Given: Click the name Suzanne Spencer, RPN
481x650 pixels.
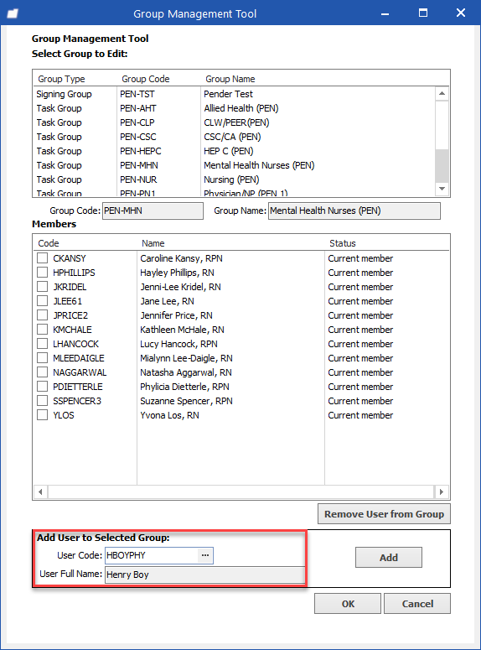Looking at the screenshot, I should [186, 401].
